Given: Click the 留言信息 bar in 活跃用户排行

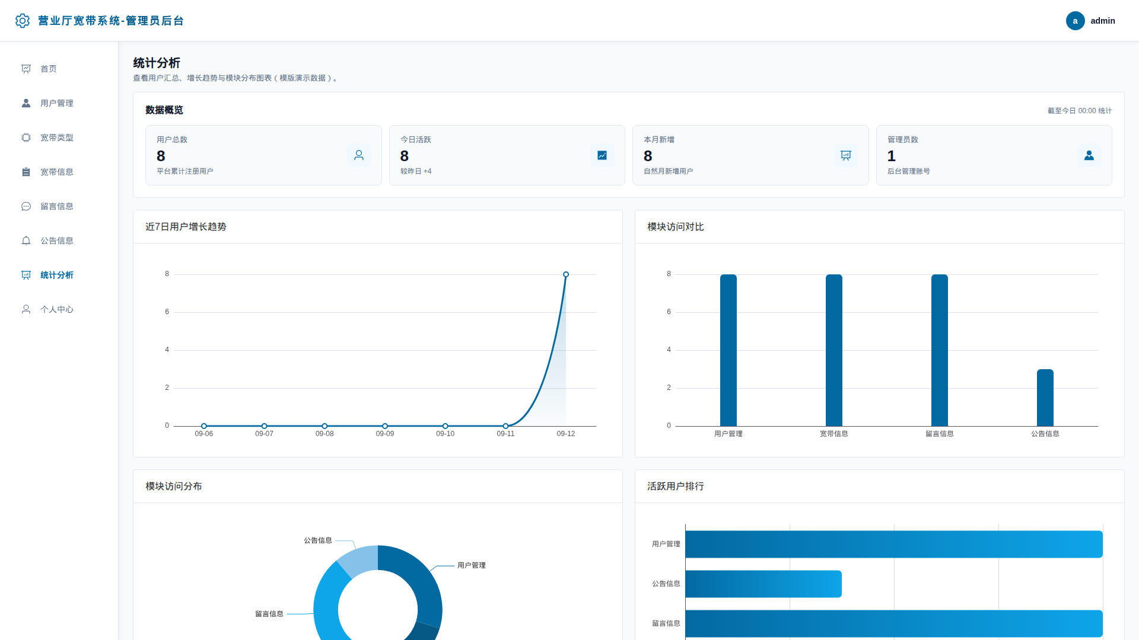Looking at the screenshot, I should coord(894,623).
